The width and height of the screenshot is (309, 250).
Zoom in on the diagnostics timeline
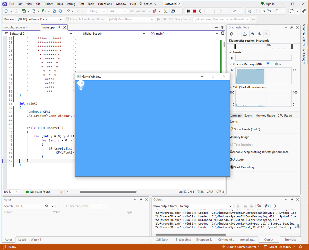[x=253, y=34]
